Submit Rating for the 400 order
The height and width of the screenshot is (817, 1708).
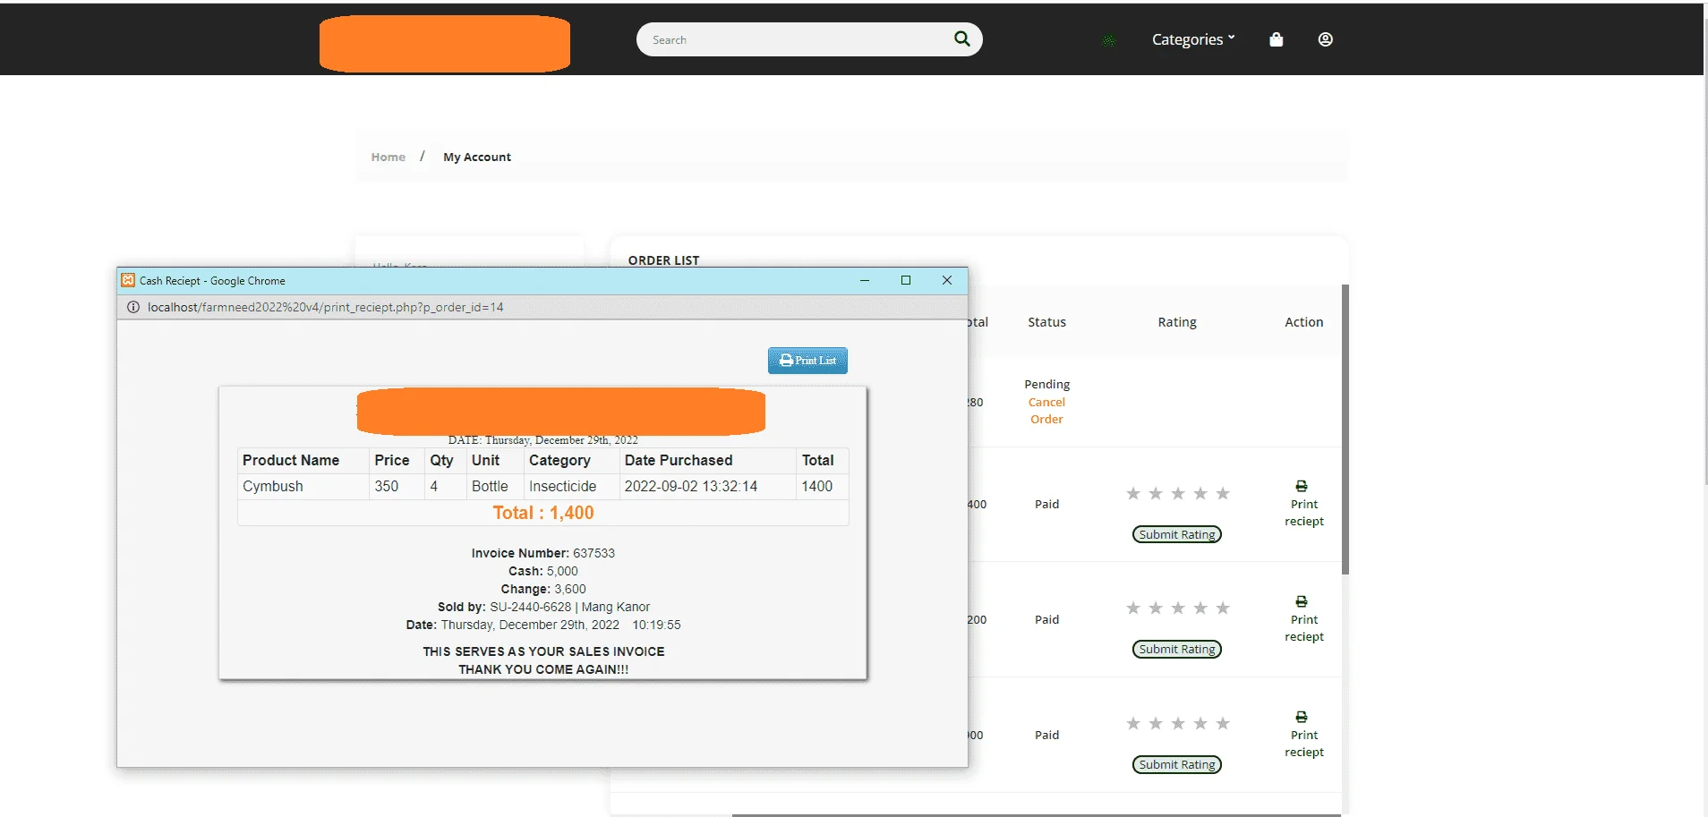coord(1177,534)
